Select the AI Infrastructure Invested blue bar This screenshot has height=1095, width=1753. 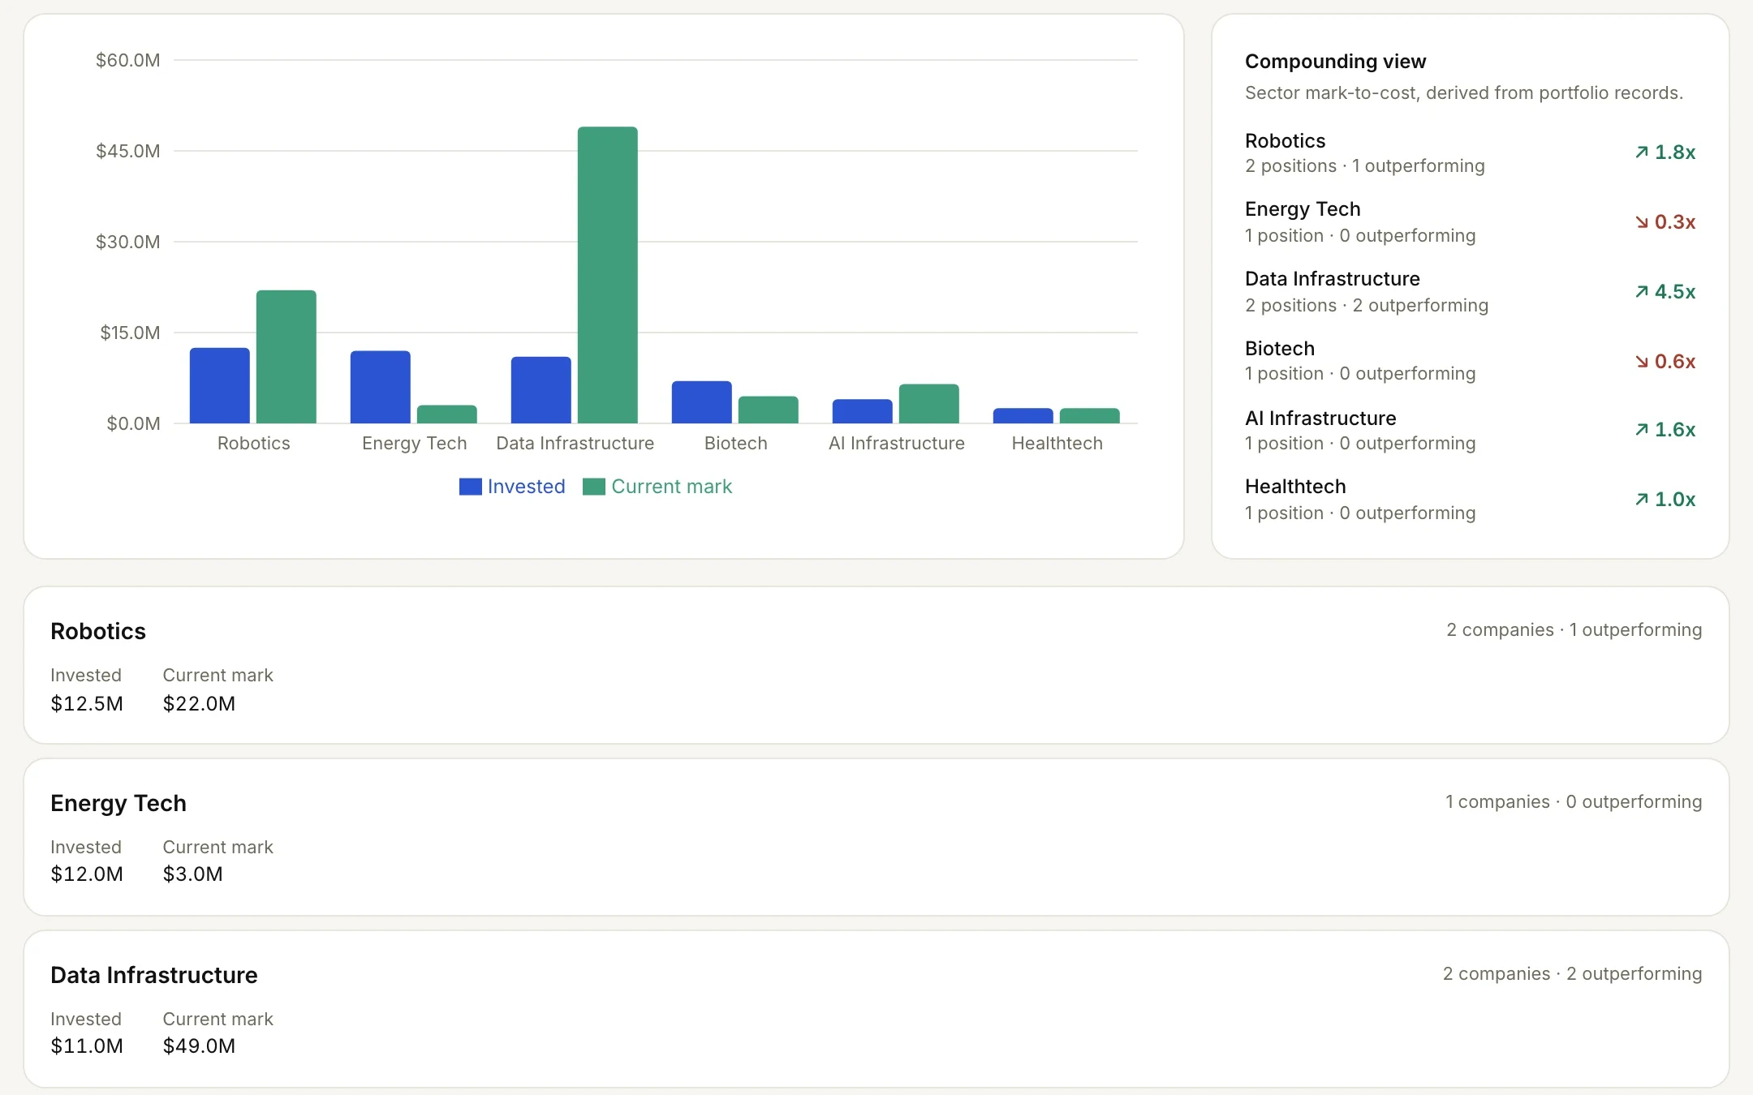tap(863, 411)
